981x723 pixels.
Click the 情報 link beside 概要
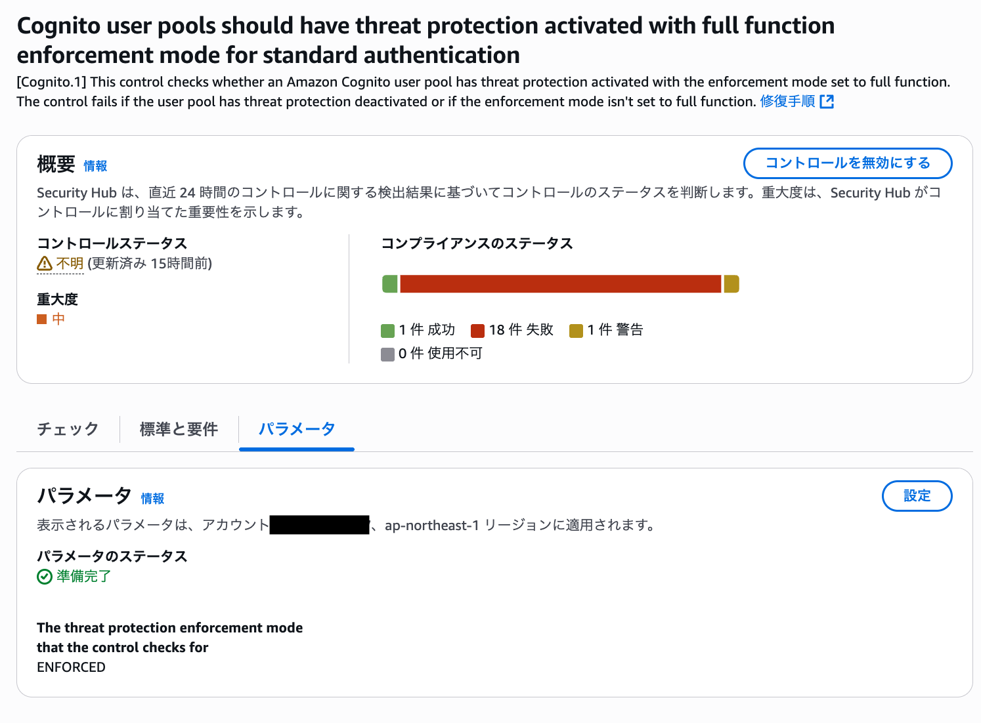coord(95,166)
